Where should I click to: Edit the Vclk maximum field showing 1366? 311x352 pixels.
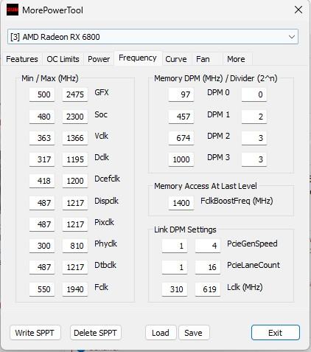point(75,138)
